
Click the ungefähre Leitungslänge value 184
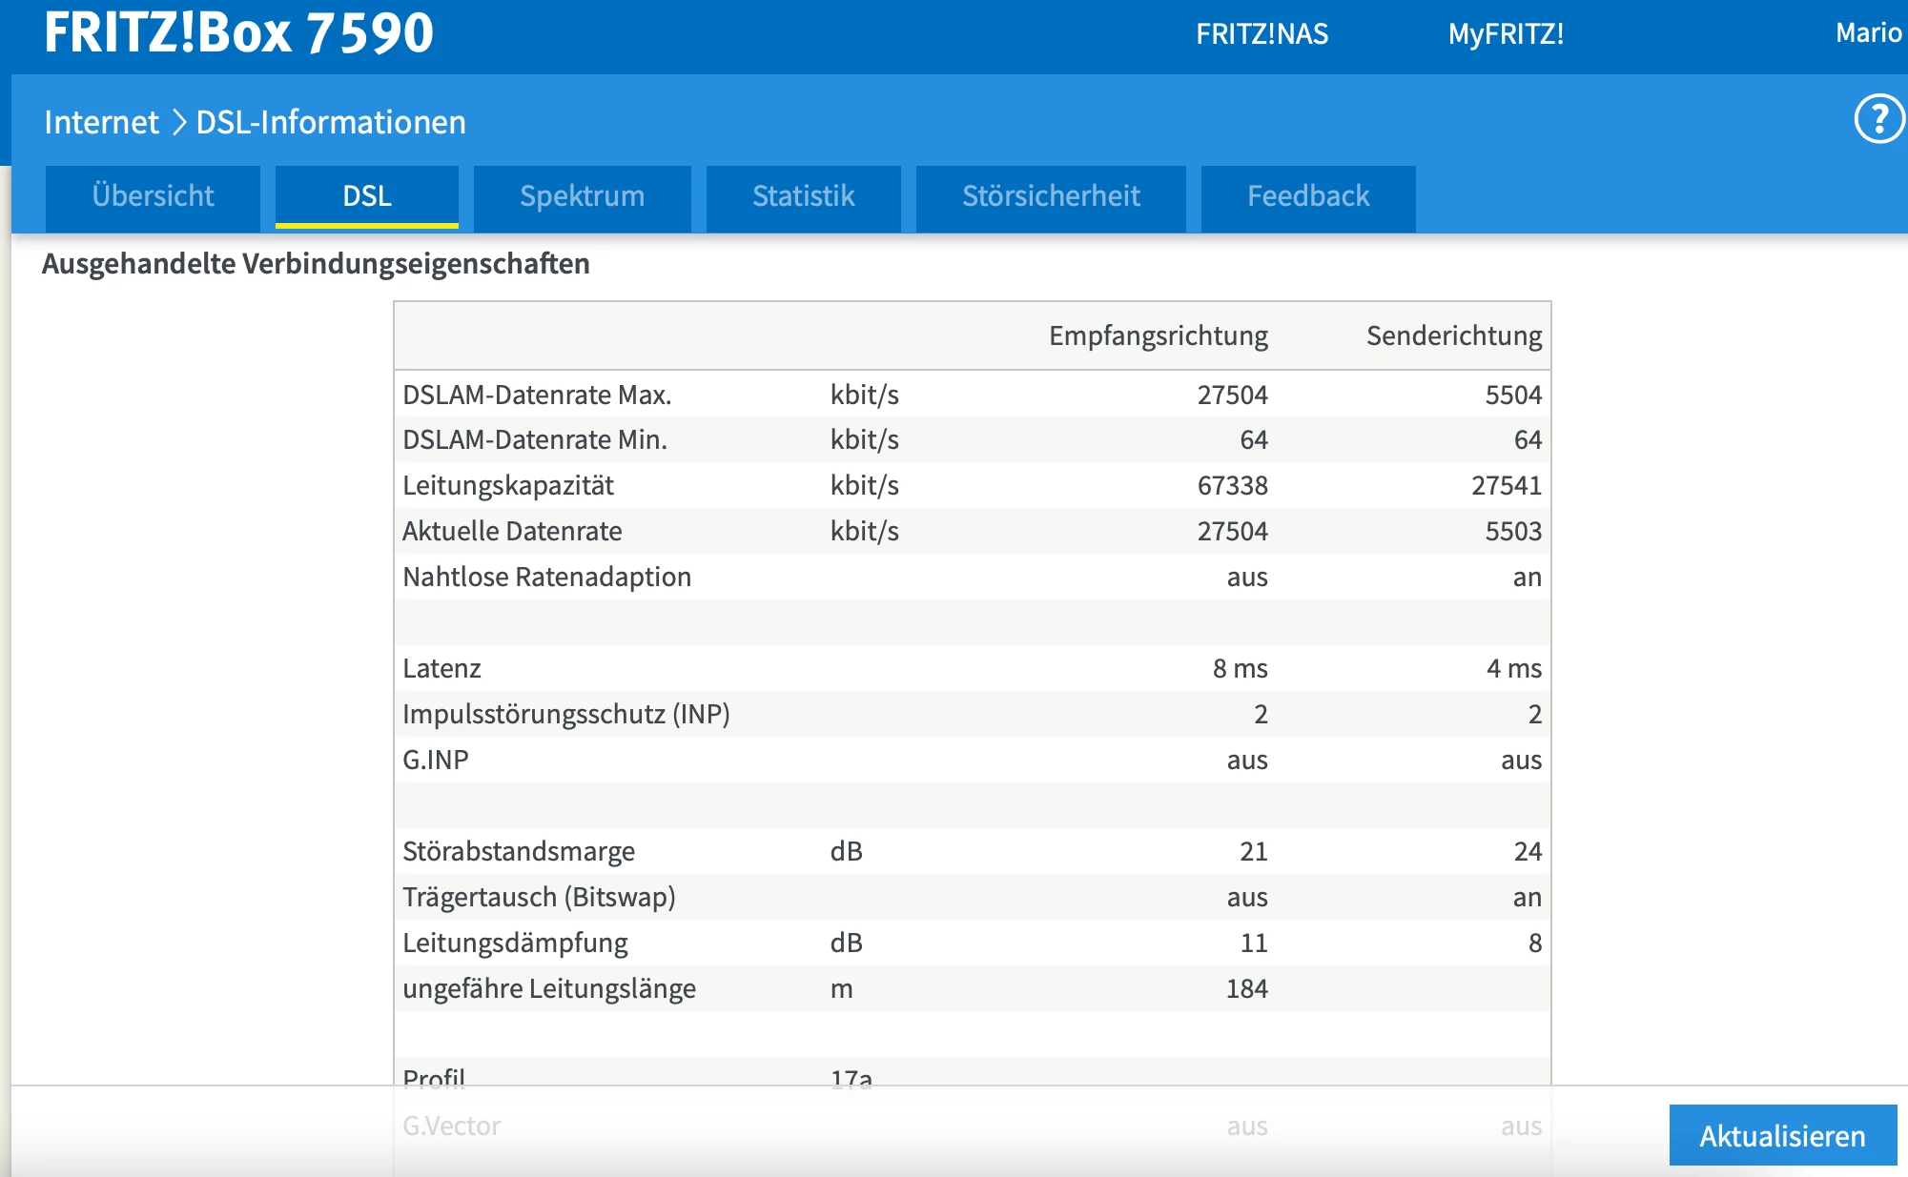[x=1246, y=988]
